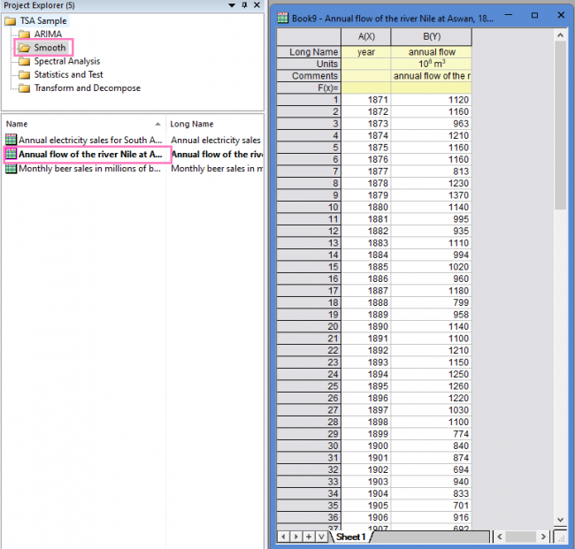575x549 pixels.
Task: Switch to the Sheet1 tab
Action: point(350,537)
